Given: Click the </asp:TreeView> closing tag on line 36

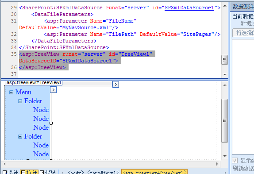Looking at the screenshot, I should [x=42, y=67].
